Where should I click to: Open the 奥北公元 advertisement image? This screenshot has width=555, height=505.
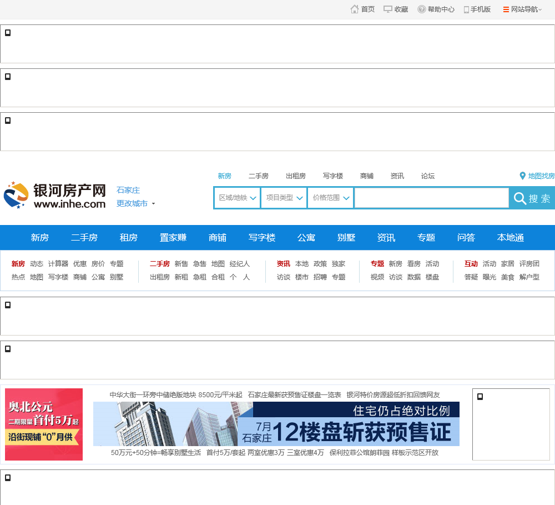(x=44, y=424)
